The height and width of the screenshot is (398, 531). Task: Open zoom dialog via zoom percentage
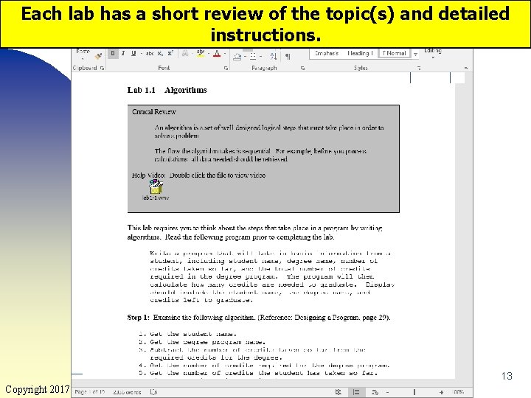[x=458, y=392]
